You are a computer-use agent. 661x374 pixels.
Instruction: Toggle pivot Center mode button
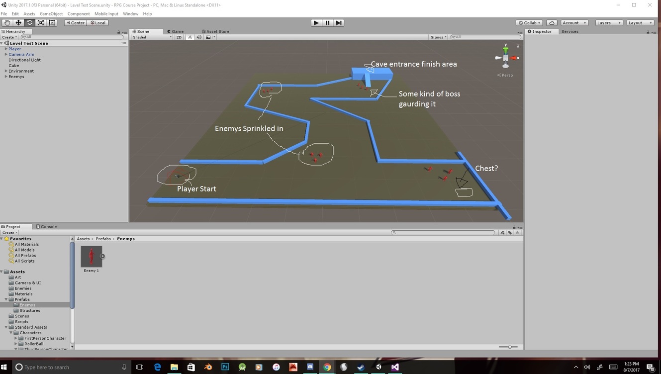click(76, 23)
